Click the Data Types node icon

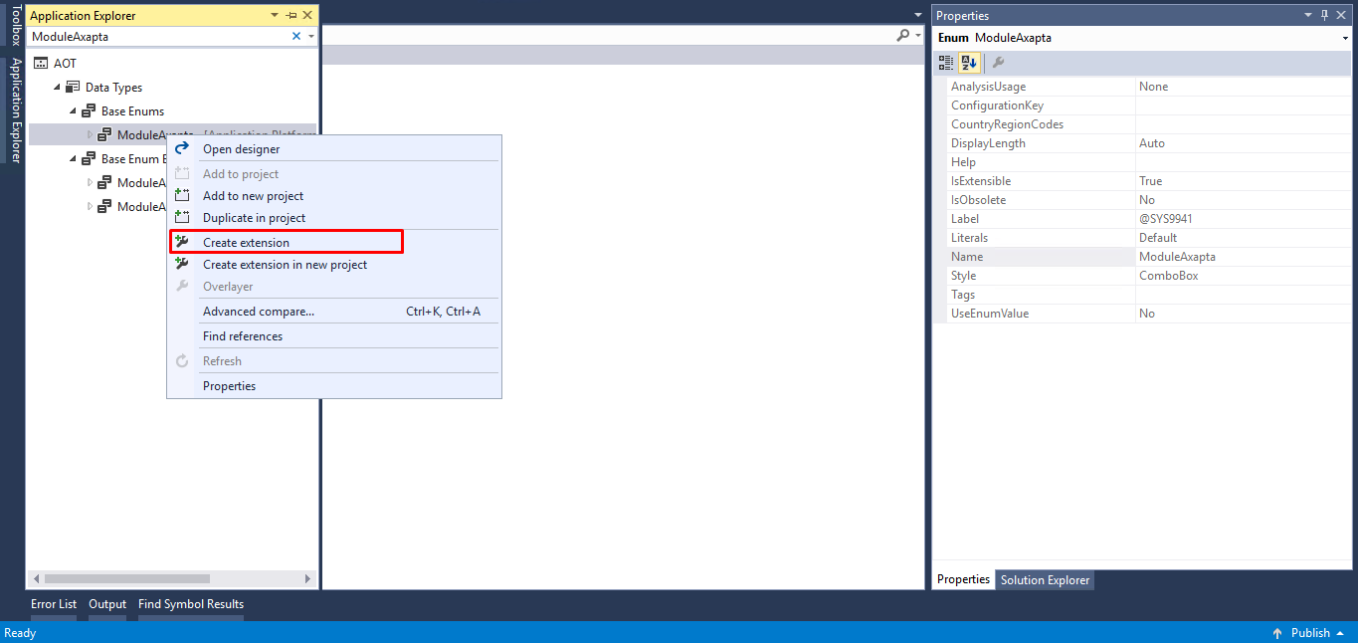pos(73,88)
